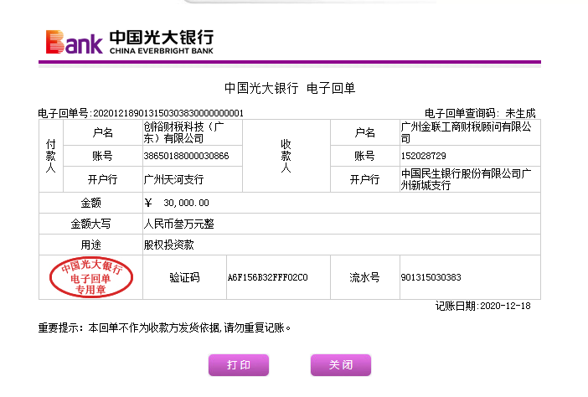
Task: Click the 记账日期 2020-12-18 text
Action: point(482,307)
